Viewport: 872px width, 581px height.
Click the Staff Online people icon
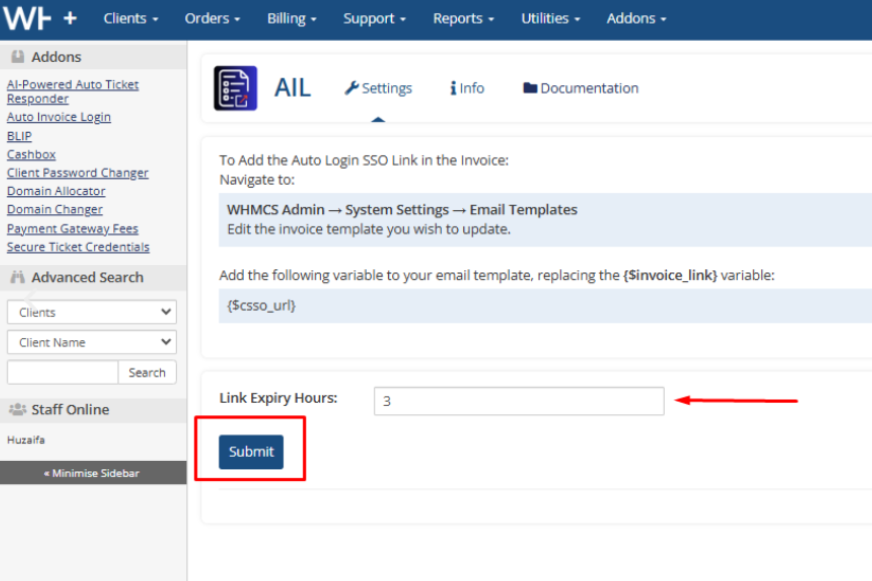tap(17, 409)
